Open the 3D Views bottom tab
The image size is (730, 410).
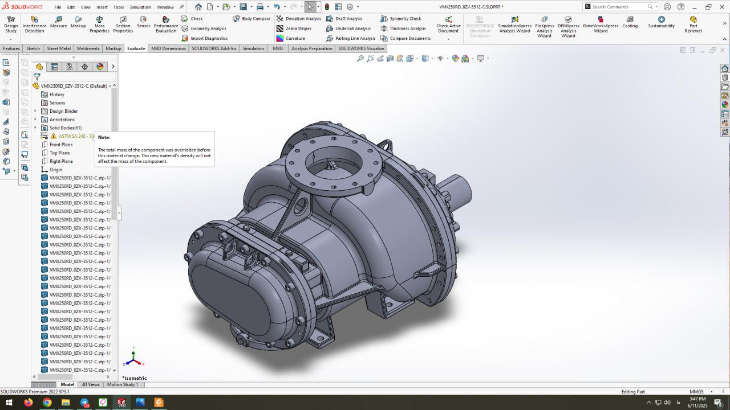point(91,384)
